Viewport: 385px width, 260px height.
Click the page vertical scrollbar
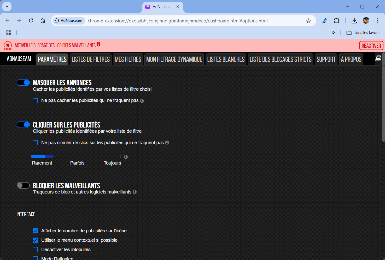click(383, 103)
